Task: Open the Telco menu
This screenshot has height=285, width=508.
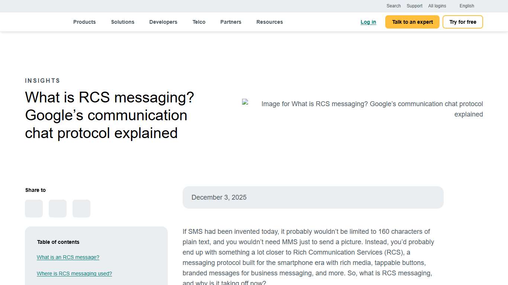Action: pos(199,22)
